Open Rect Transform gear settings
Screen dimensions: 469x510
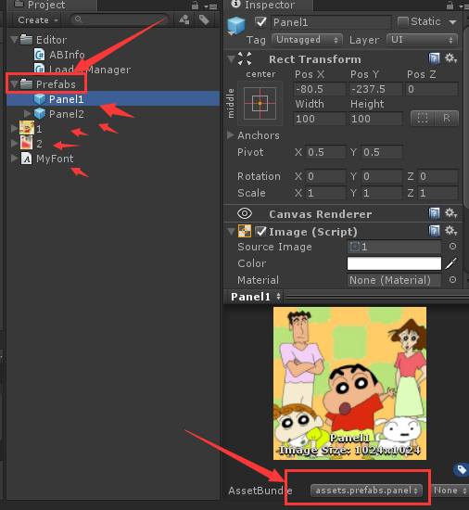tap(450, 58)
